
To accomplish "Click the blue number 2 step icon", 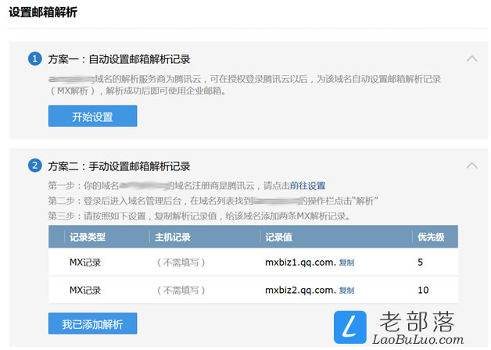I will [34, 166].
